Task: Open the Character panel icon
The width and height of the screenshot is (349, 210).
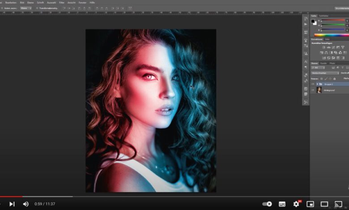Action: click(306, 62)
